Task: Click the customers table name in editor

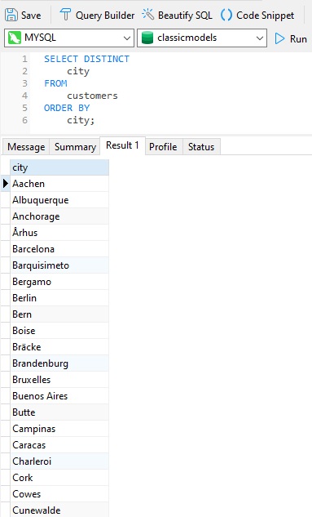Action: click(x=92, y=96)
